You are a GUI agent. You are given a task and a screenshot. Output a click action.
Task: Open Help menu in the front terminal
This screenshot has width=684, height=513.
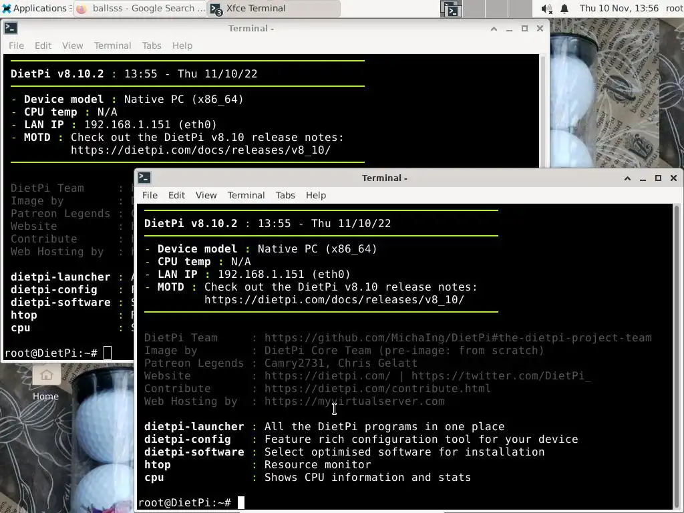pos(316,195)
